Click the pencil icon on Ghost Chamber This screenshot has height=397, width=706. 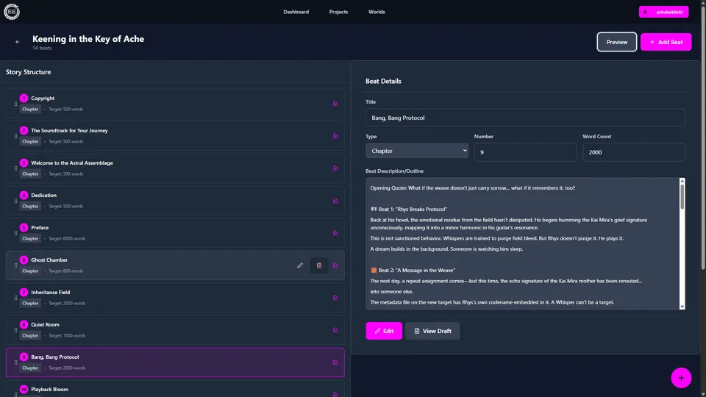300,265
